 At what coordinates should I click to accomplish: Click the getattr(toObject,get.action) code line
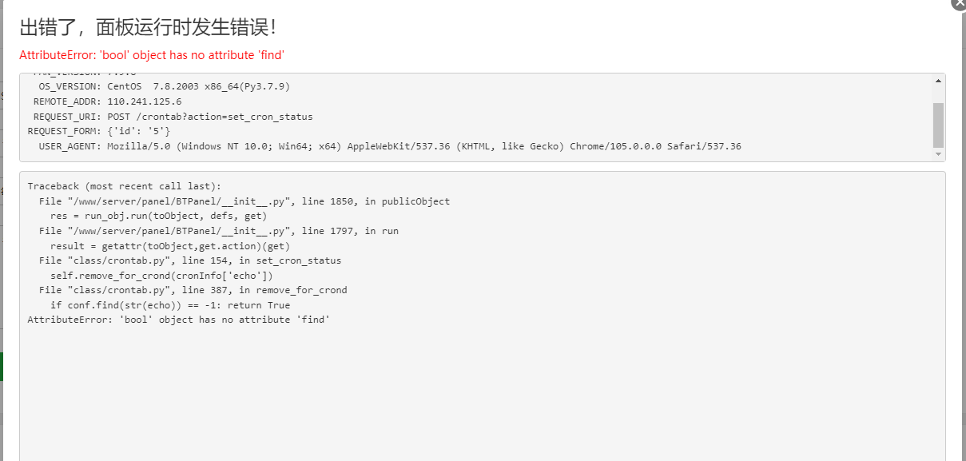click(x=170, y=246)
